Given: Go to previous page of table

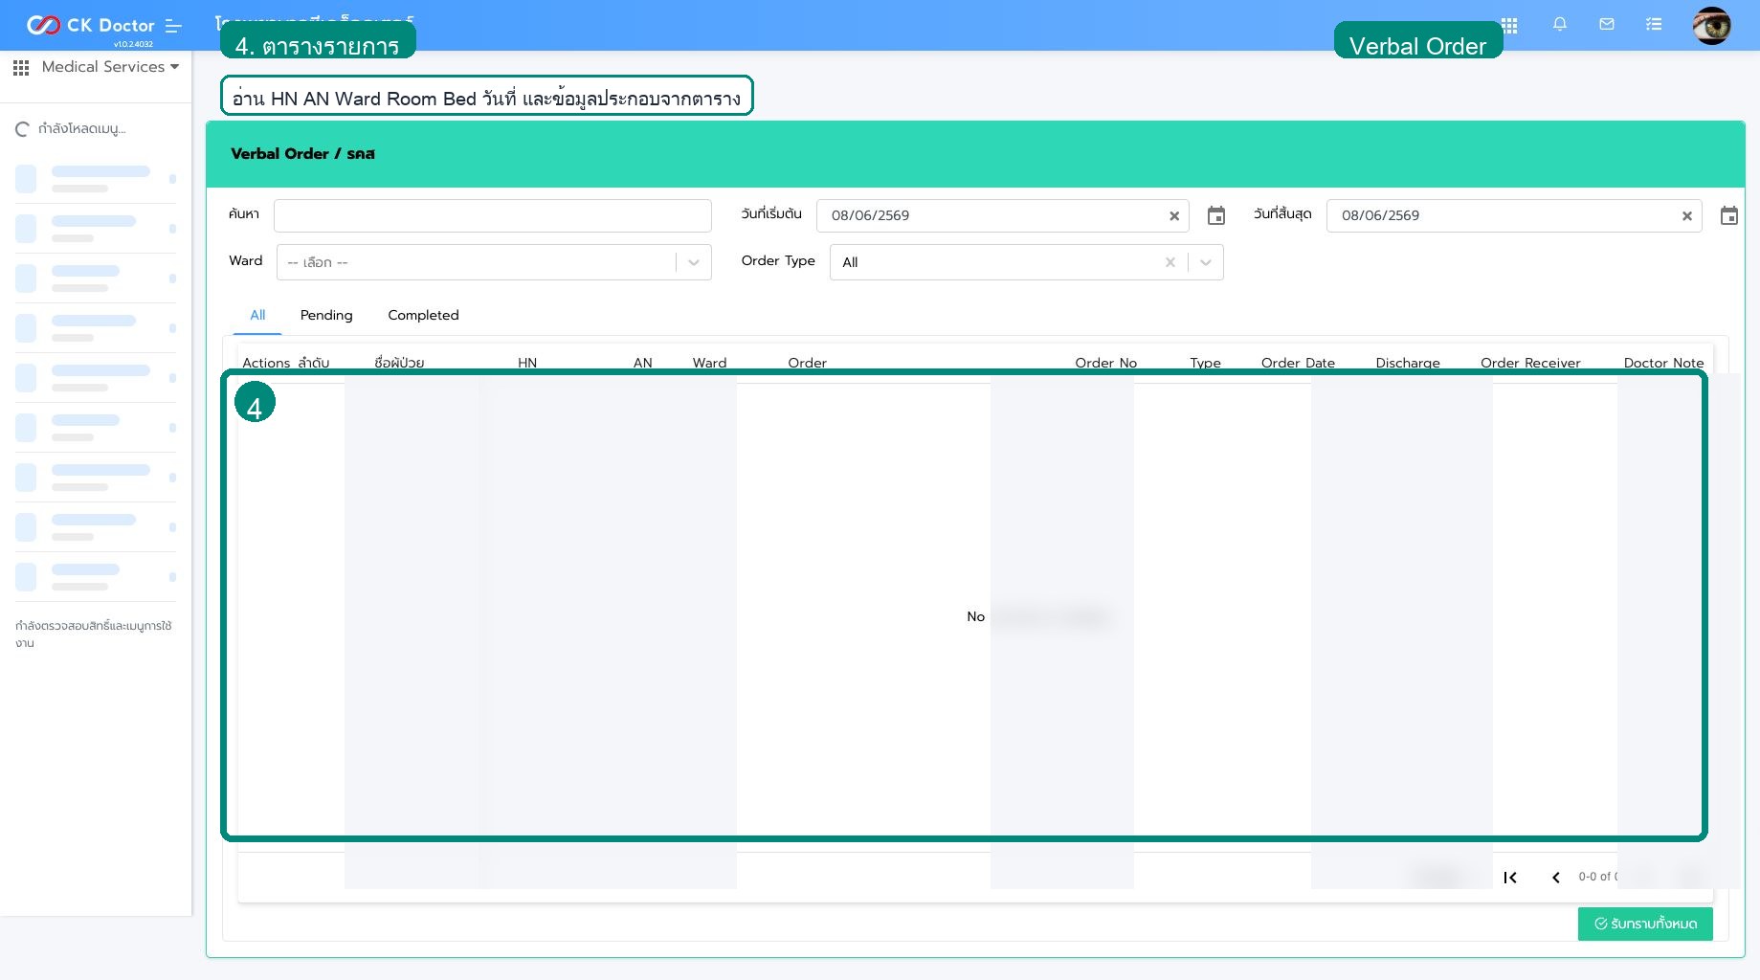Looking at the screenshot, I should [x=1556, y=877].
